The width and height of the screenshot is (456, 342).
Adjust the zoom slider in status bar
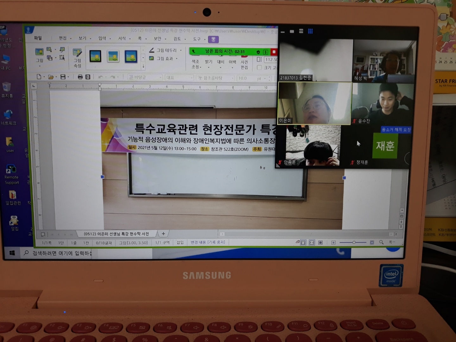click(354, 243)
